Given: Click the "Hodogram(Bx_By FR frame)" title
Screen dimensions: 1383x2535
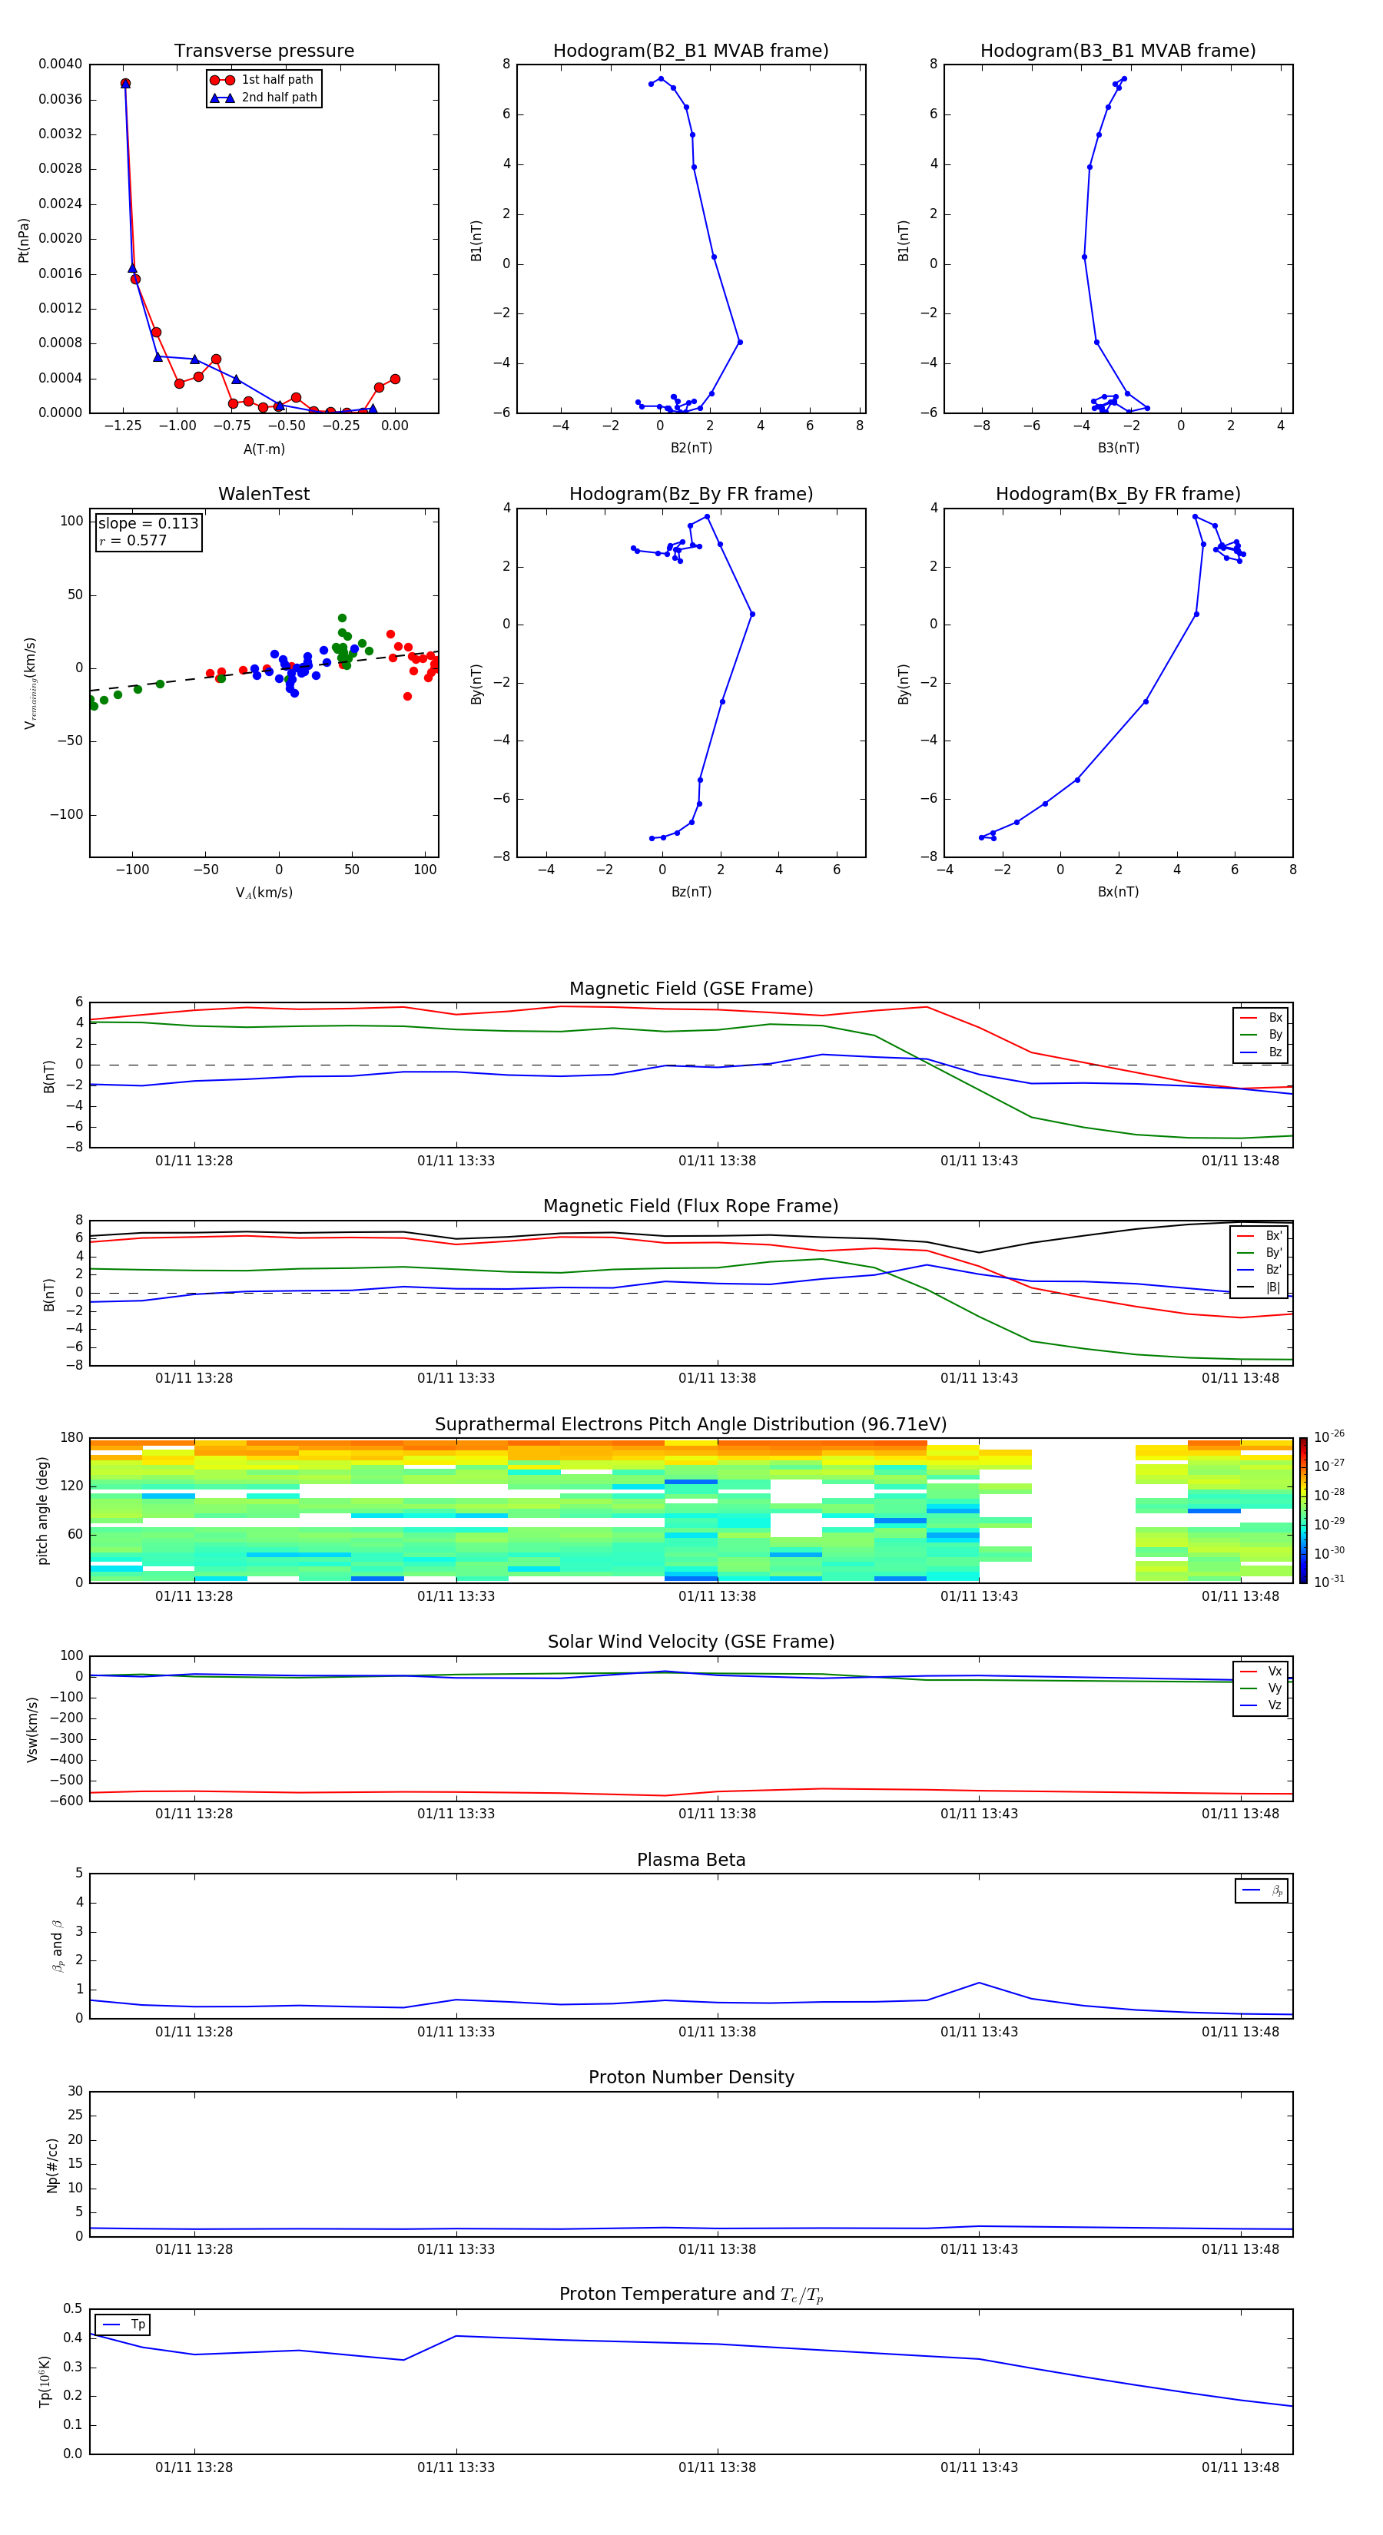Looking at the screenshot, I should click(1118, 494).
